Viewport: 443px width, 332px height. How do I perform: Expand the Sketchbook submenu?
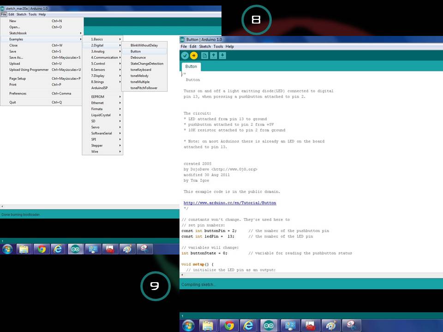[42, 33]
